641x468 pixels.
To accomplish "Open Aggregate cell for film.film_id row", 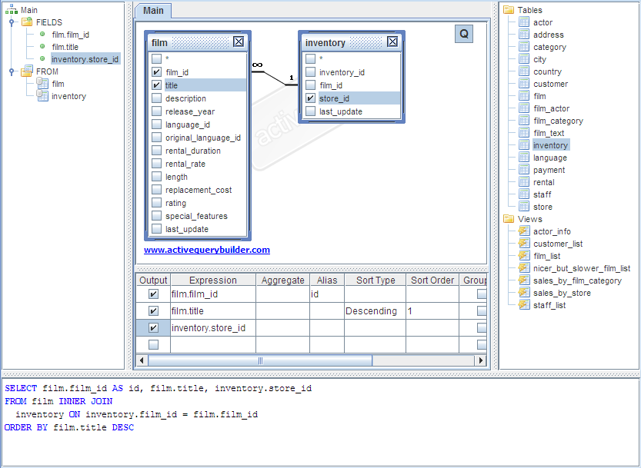I will [283, 294].
